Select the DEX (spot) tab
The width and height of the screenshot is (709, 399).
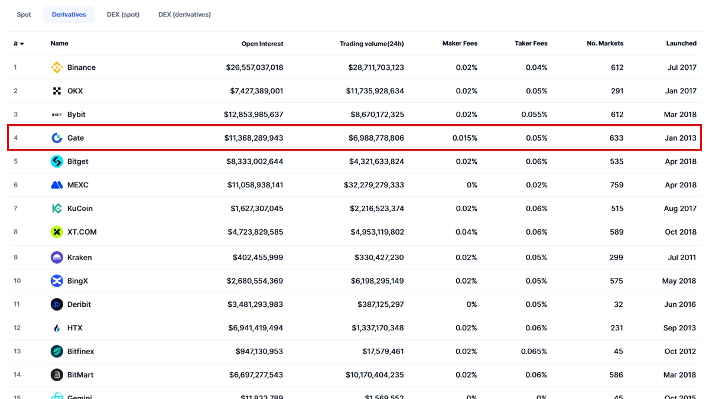coord(123,15)
